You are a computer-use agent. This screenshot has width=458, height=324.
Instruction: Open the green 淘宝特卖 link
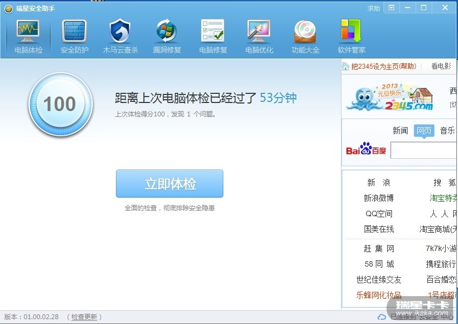click(443, 198)
